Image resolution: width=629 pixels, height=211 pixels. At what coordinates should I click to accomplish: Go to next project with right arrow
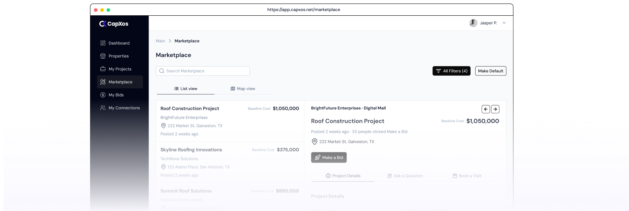[495, 109]
